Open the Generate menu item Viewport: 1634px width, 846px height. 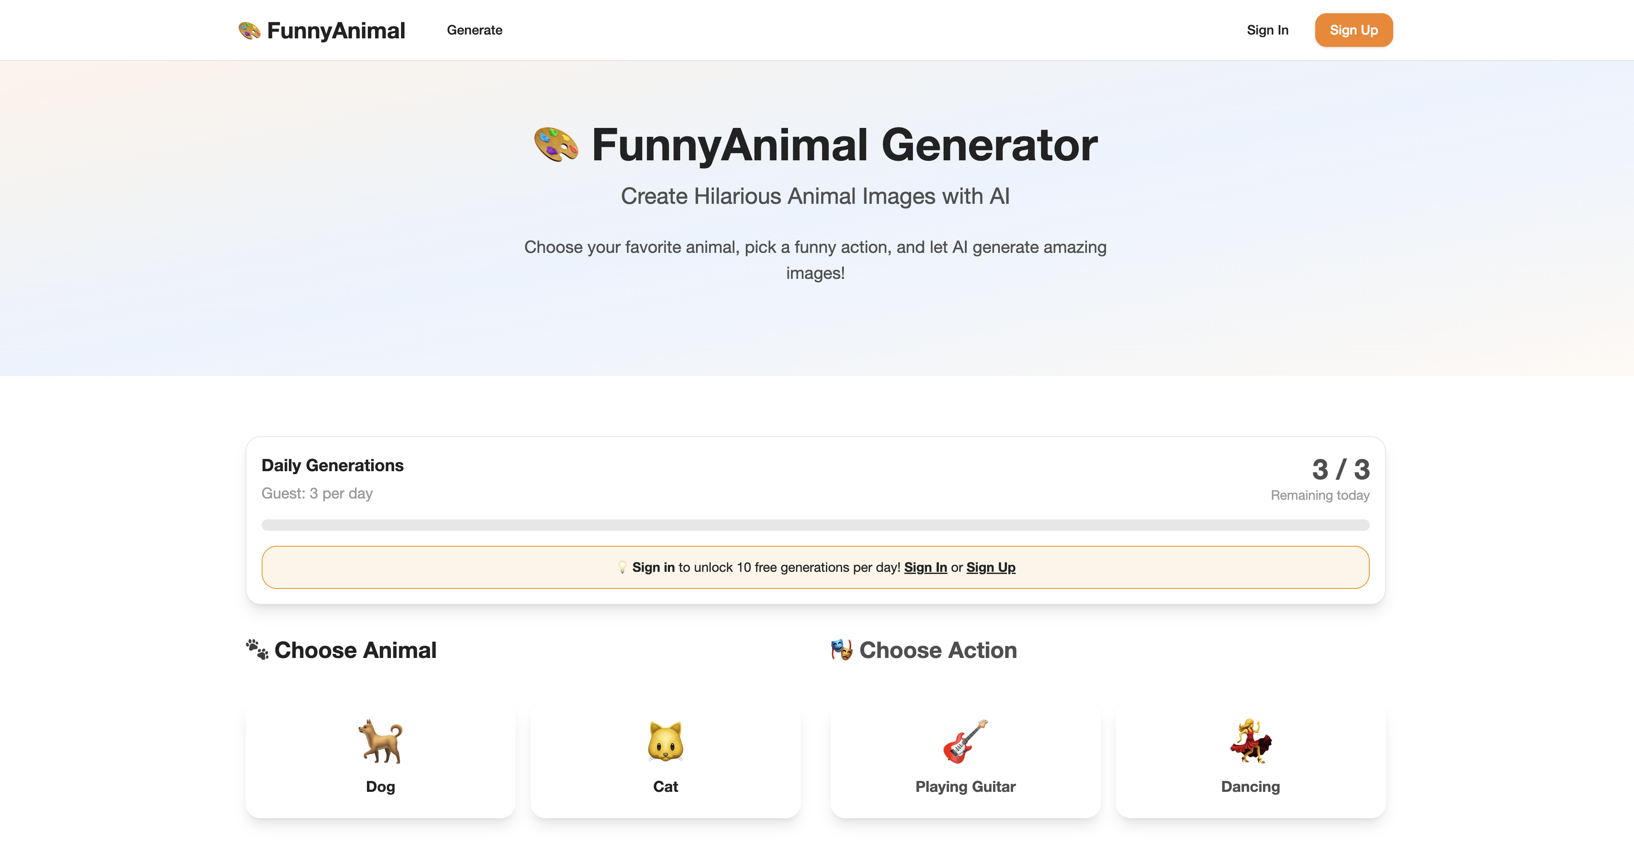[474, 30]
